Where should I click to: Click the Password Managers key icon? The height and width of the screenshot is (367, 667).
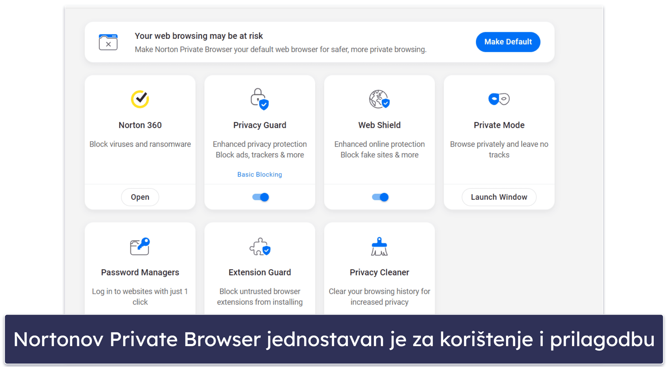[140, 246]
